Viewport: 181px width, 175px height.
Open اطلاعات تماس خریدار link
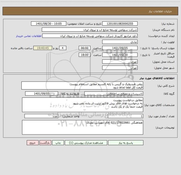[29, 36]
